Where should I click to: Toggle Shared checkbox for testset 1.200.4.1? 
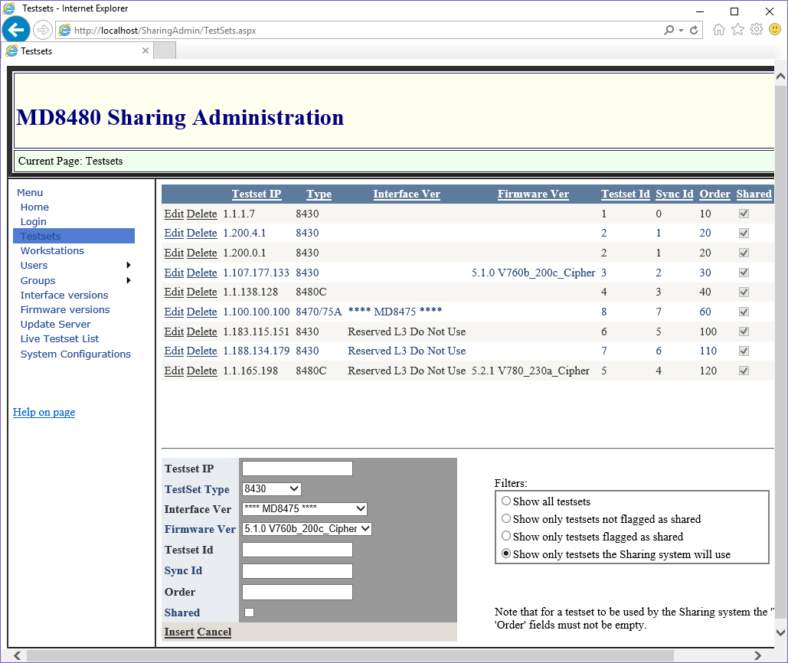(744, 233)
